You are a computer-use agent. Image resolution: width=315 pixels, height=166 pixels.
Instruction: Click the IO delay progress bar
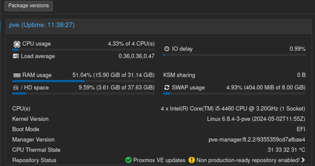234,55
